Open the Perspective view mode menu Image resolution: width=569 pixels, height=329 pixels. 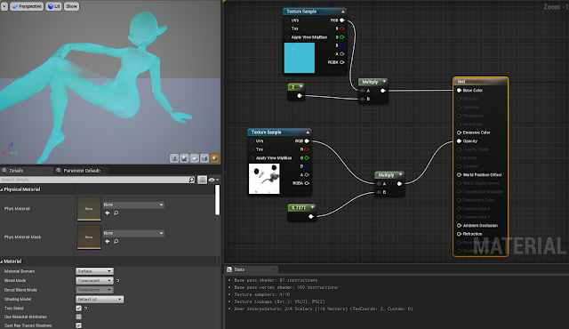point(27,6)
